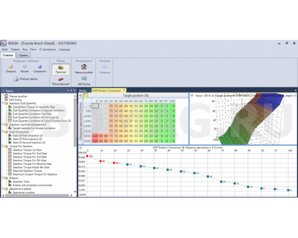
Task: Click icon of Maximal Gearbox Torque
Action: [10, 171]
